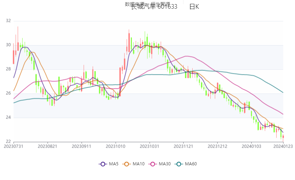
Task: Click the 22 price axis label
Action: coord(8,141)
